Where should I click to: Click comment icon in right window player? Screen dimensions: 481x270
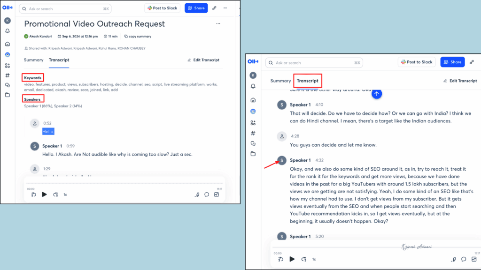pyautogui.click(x=464, y=259)
